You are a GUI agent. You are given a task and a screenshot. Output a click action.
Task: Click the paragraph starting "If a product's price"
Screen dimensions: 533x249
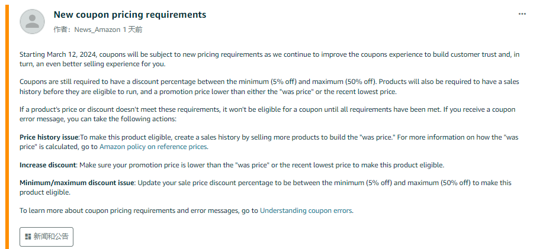click(x=266, y=114)
